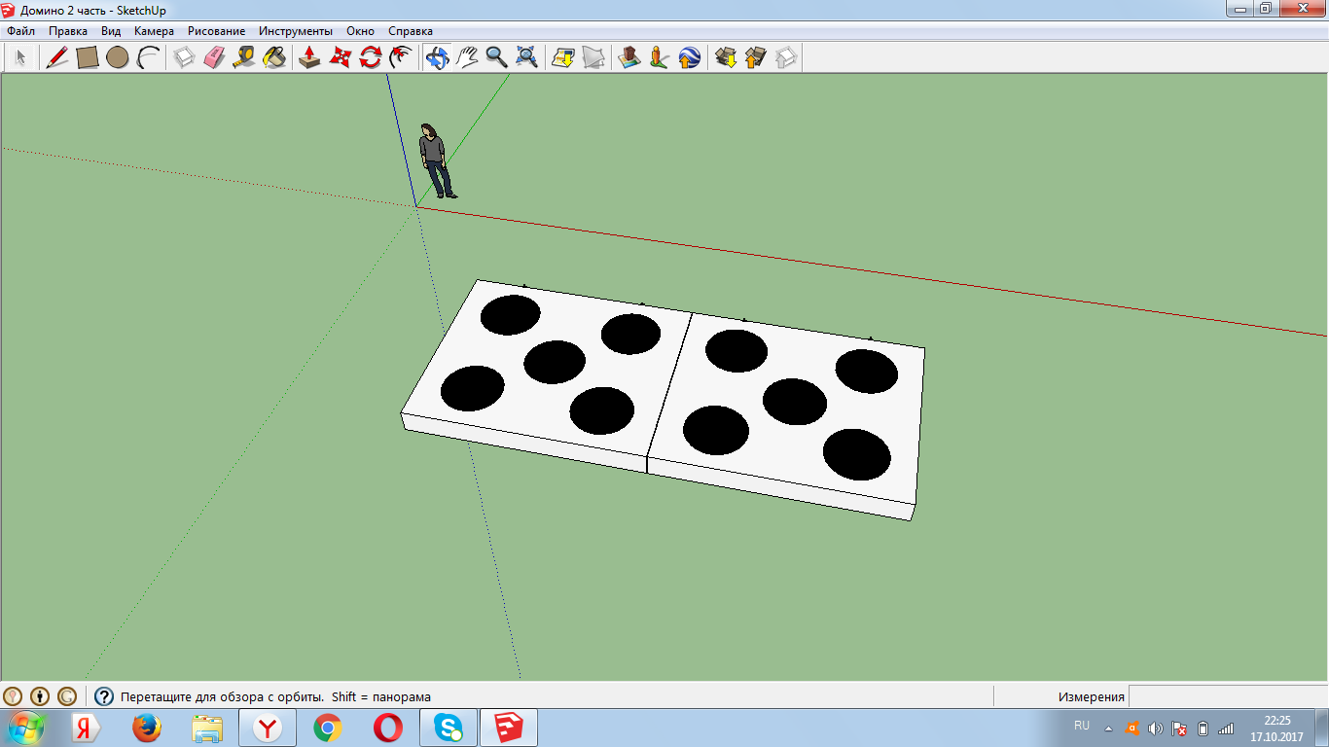Activate the Circle drawing tool

(118, 58)
